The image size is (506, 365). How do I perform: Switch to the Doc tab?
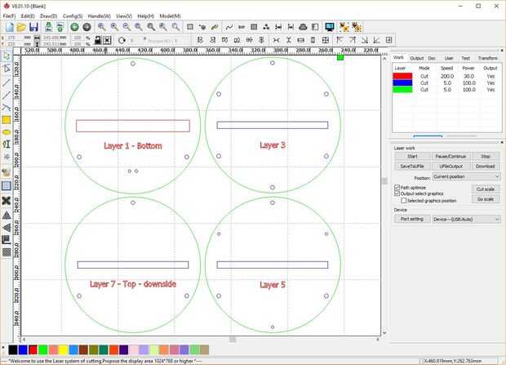pyautogui.click(x=432, y=58)
